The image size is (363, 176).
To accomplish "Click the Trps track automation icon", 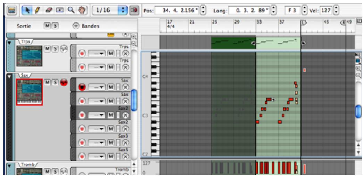I will 64,49.
